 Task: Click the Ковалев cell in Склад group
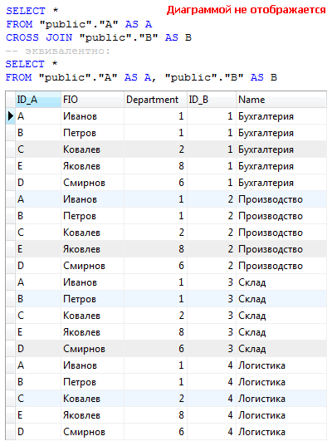pyautogui.click(x=92, y=316)
